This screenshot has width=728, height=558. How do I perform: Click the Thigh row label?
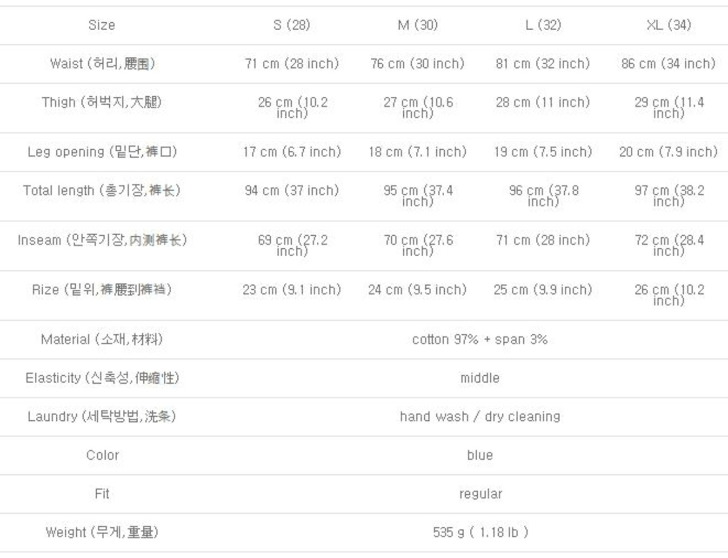pos(102,102)
